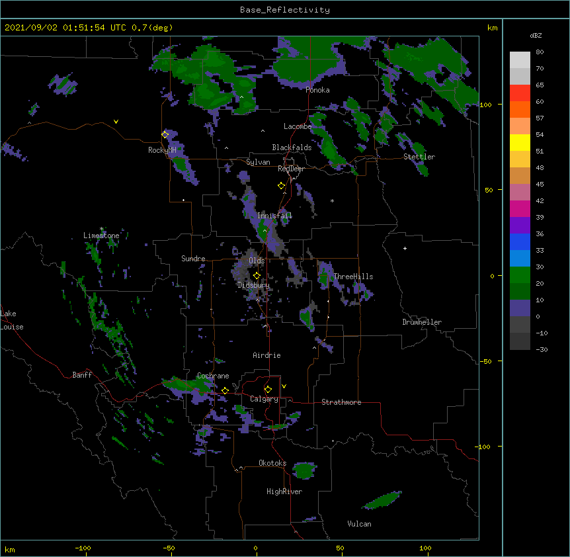Click the yellow marker beside Cochrane
Image resolution: width=570 pixels, height=557 pixels.
coord(225,390)
